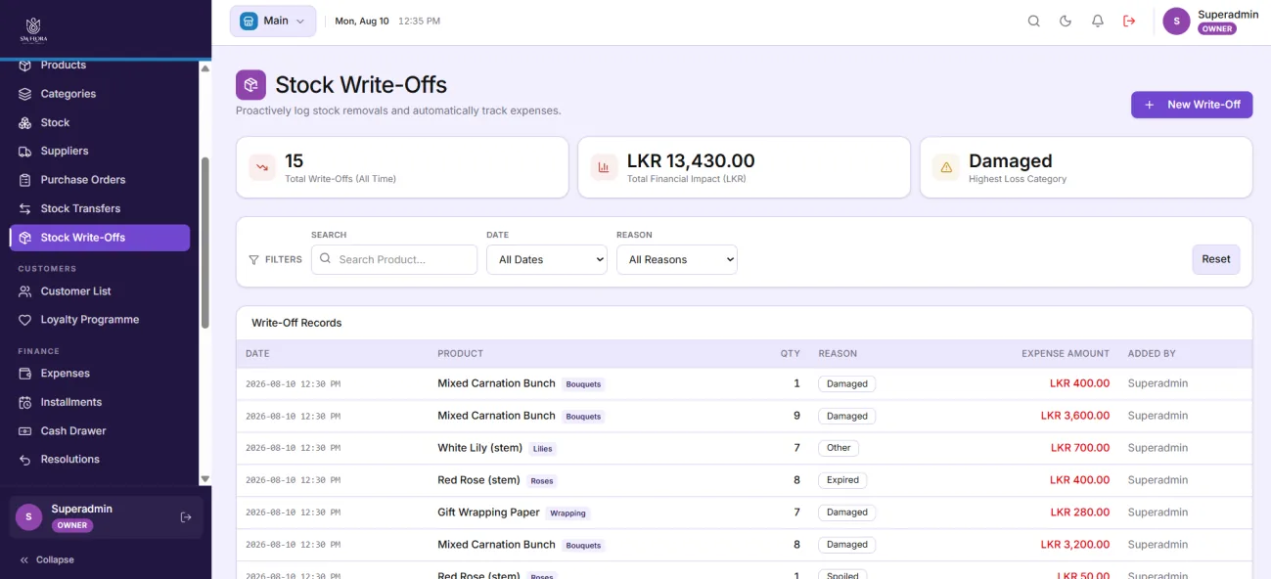Click the Cash Drawer icon

click(25, 430)
